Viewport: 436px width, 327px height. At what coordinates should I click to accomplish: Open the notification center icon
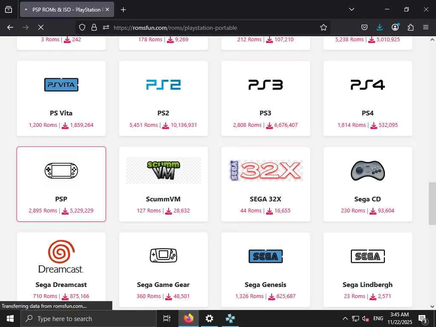click(x=422, y=318)
